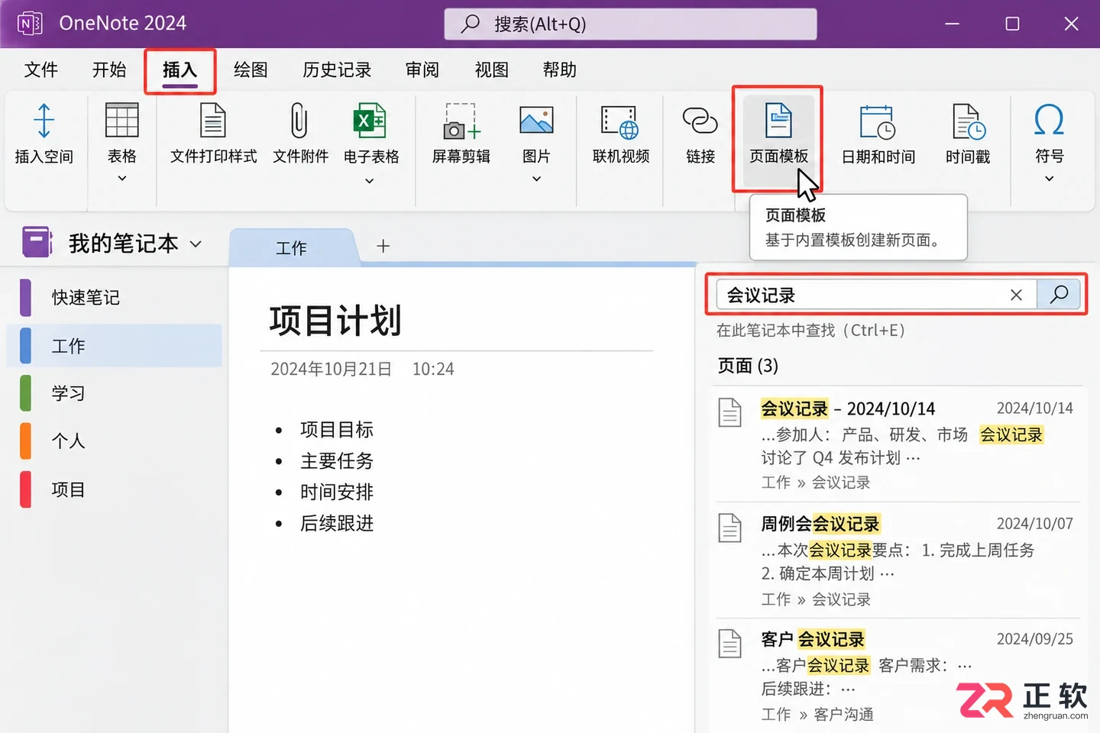Image resolution: width=1100 pixels, height=733 pixels.
Task: Switch to the Draw (绘图) tab
Action: click(x=251, y=69)
